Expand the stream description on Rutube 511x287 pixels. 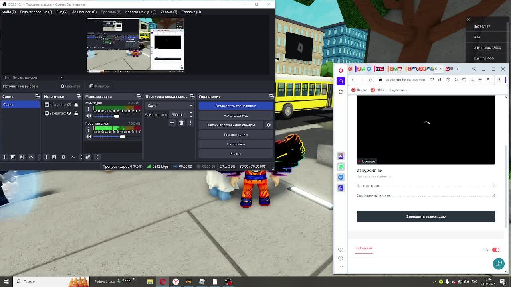tap(373, 177)
